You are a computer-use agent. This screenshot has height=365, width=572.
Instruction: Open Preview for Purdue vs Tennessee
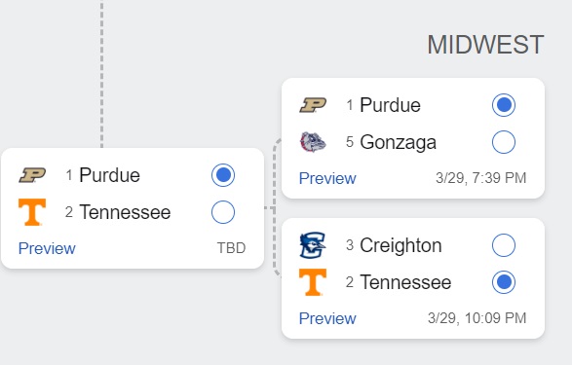point(47,248)
